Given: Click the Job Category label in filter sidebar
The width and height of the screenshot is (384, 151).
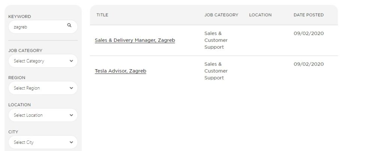Looking at the screenshot, I should coord(25,51).
